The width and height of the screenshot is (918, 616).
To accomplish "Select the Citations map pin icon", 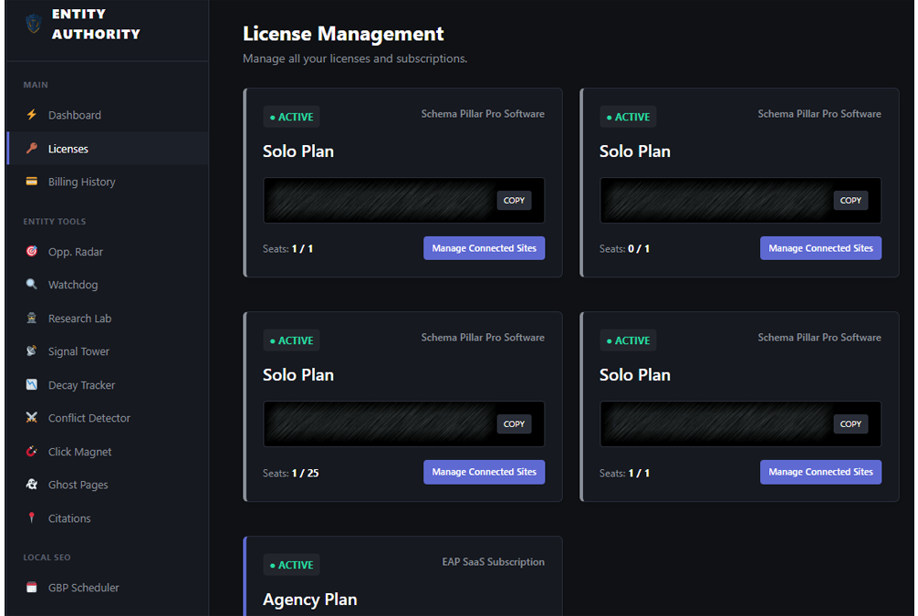I will 33,517.
